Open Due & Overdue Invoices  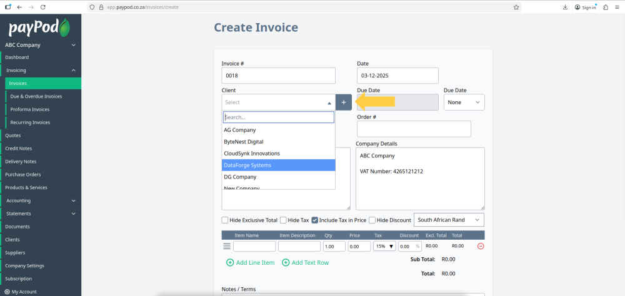[x=43, y=96]
